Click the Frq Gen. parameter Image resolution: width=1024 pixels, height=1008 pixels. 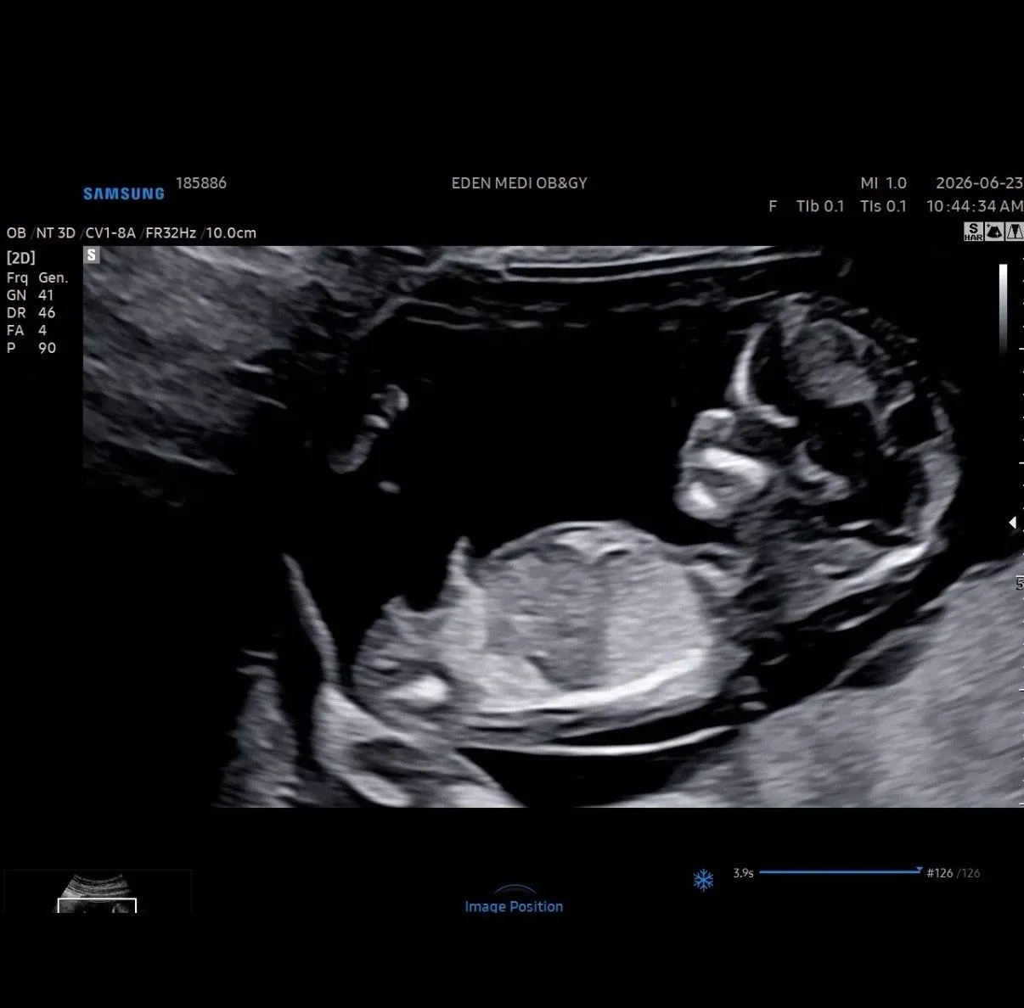(37, 277)
